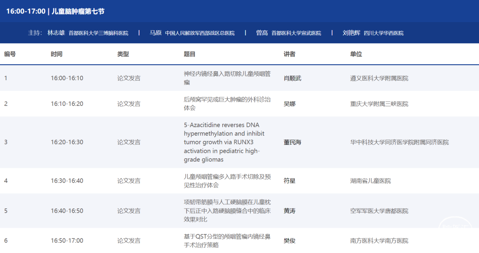Click institution 华中科技大学同济医学院附属同济医院

(399, 142)
